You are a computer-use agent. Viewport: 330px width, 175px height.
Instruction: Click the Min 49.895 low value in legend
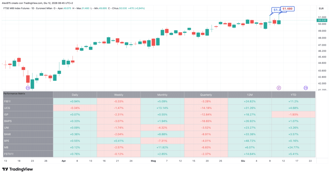click(x=103, y=8)
